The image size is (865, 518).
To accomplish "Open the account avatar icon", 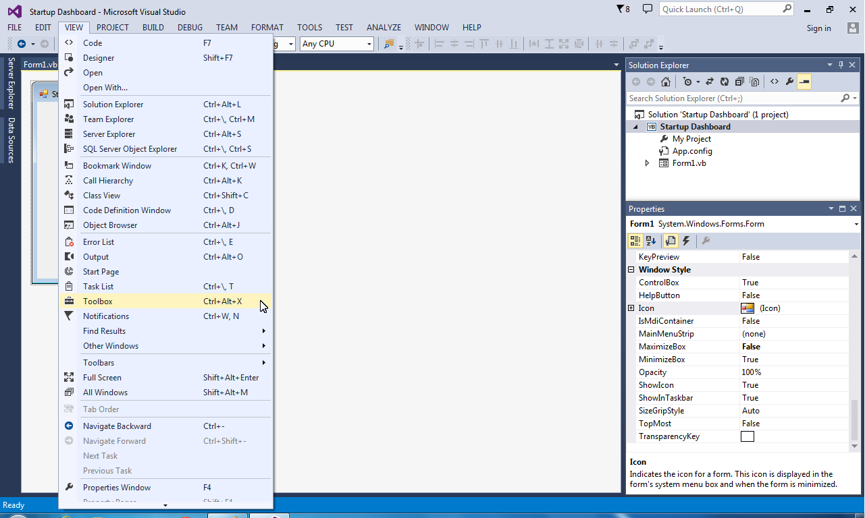I will (852, 28).
